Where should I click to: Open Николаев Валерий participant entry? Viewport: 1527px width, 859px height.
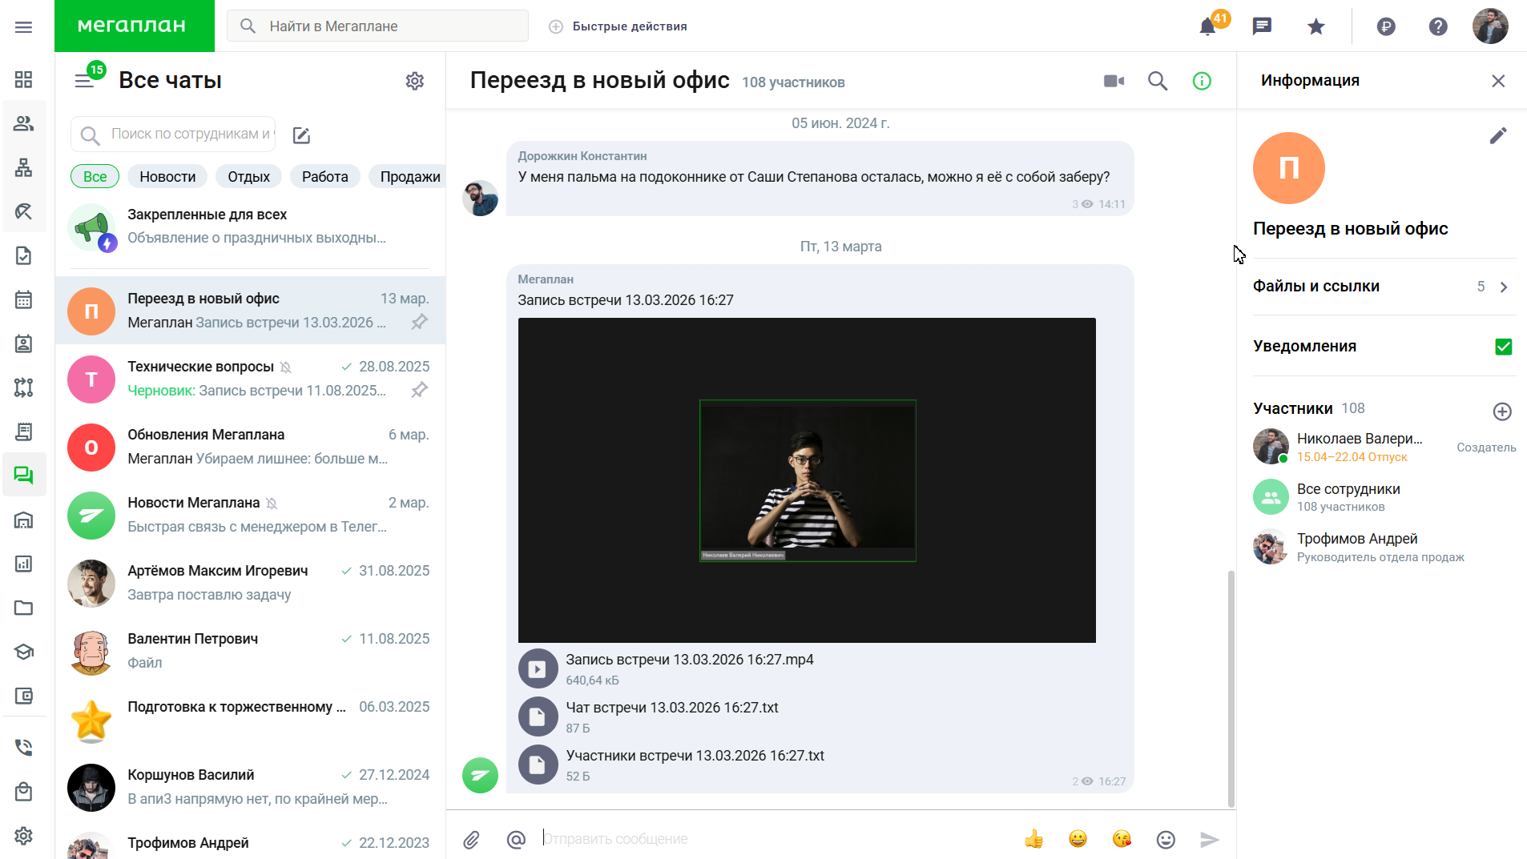coord(1384,447)
